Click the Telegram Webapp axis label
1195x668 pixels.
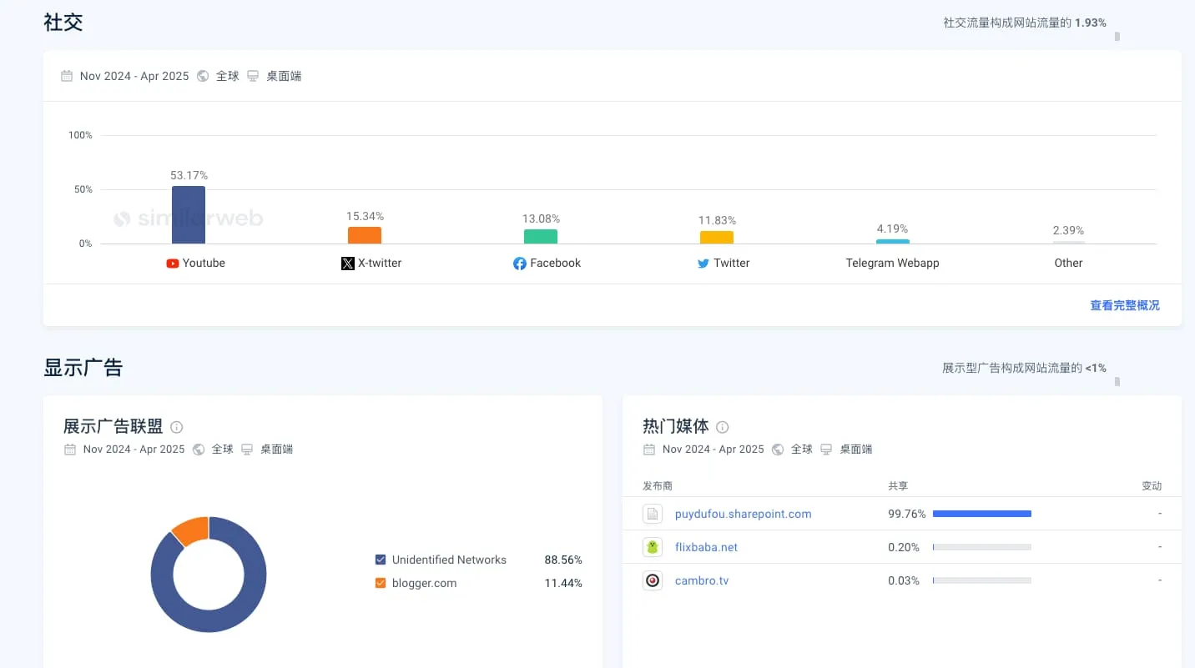point(893,264)
